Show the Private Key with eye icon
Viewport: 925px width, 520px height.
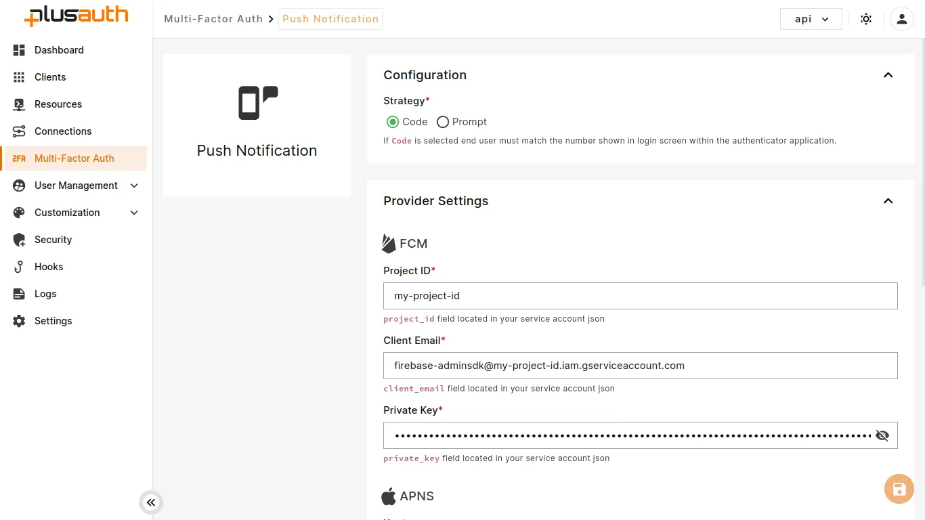click(882, 435)
